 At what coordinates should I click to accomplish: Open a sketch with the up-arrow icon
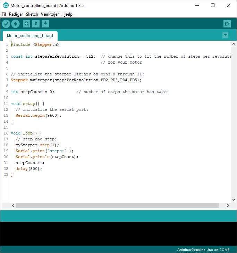[36, 24]
